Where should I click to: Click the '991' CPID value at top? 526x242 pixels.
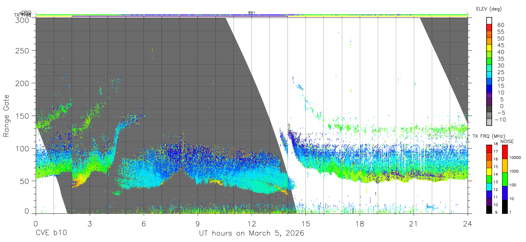point(252,13)
